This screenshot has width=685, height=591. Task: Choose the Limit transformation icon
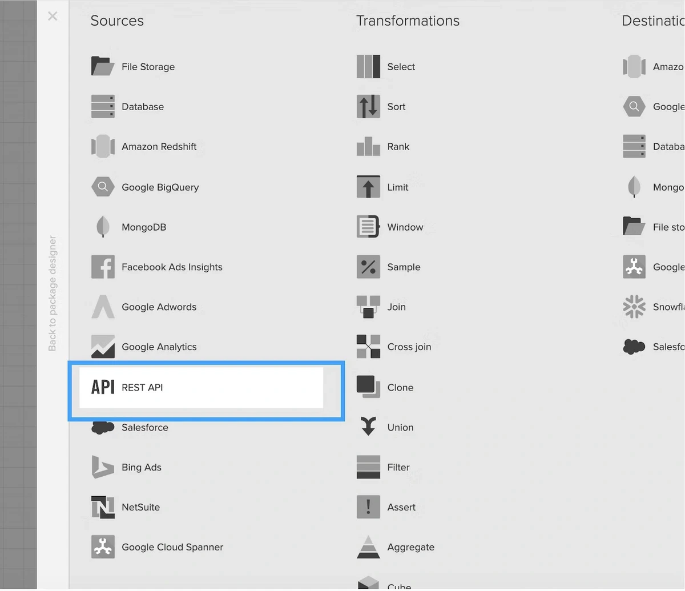click(x=368, y=186)
